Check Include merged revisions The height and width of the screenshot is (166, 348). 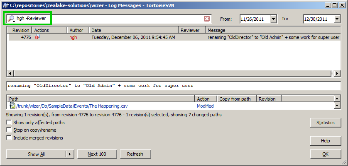[x=9, y=138]
